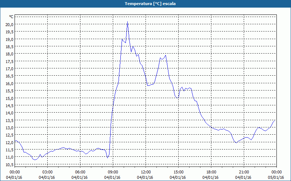Select the 15,5 scale value
291x181 pixels.
click(10, 91)
